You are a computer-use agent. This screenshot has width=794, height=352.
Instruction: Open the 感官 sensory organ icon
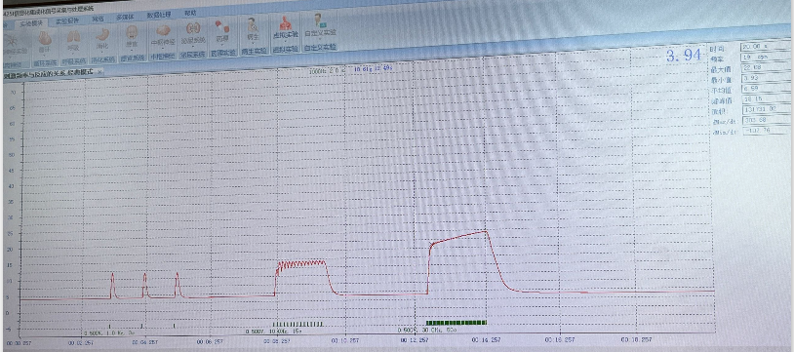pyautogui.click(x=132, y=33)
